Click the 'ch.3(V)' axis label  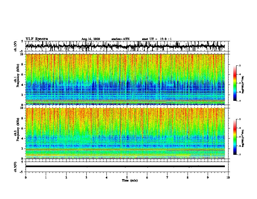(16, 167)
